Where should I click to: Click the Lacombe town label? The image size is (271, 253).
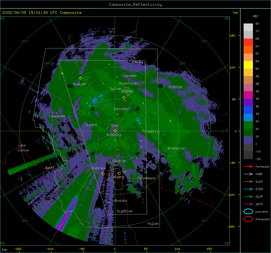click(x=130, y=76)
